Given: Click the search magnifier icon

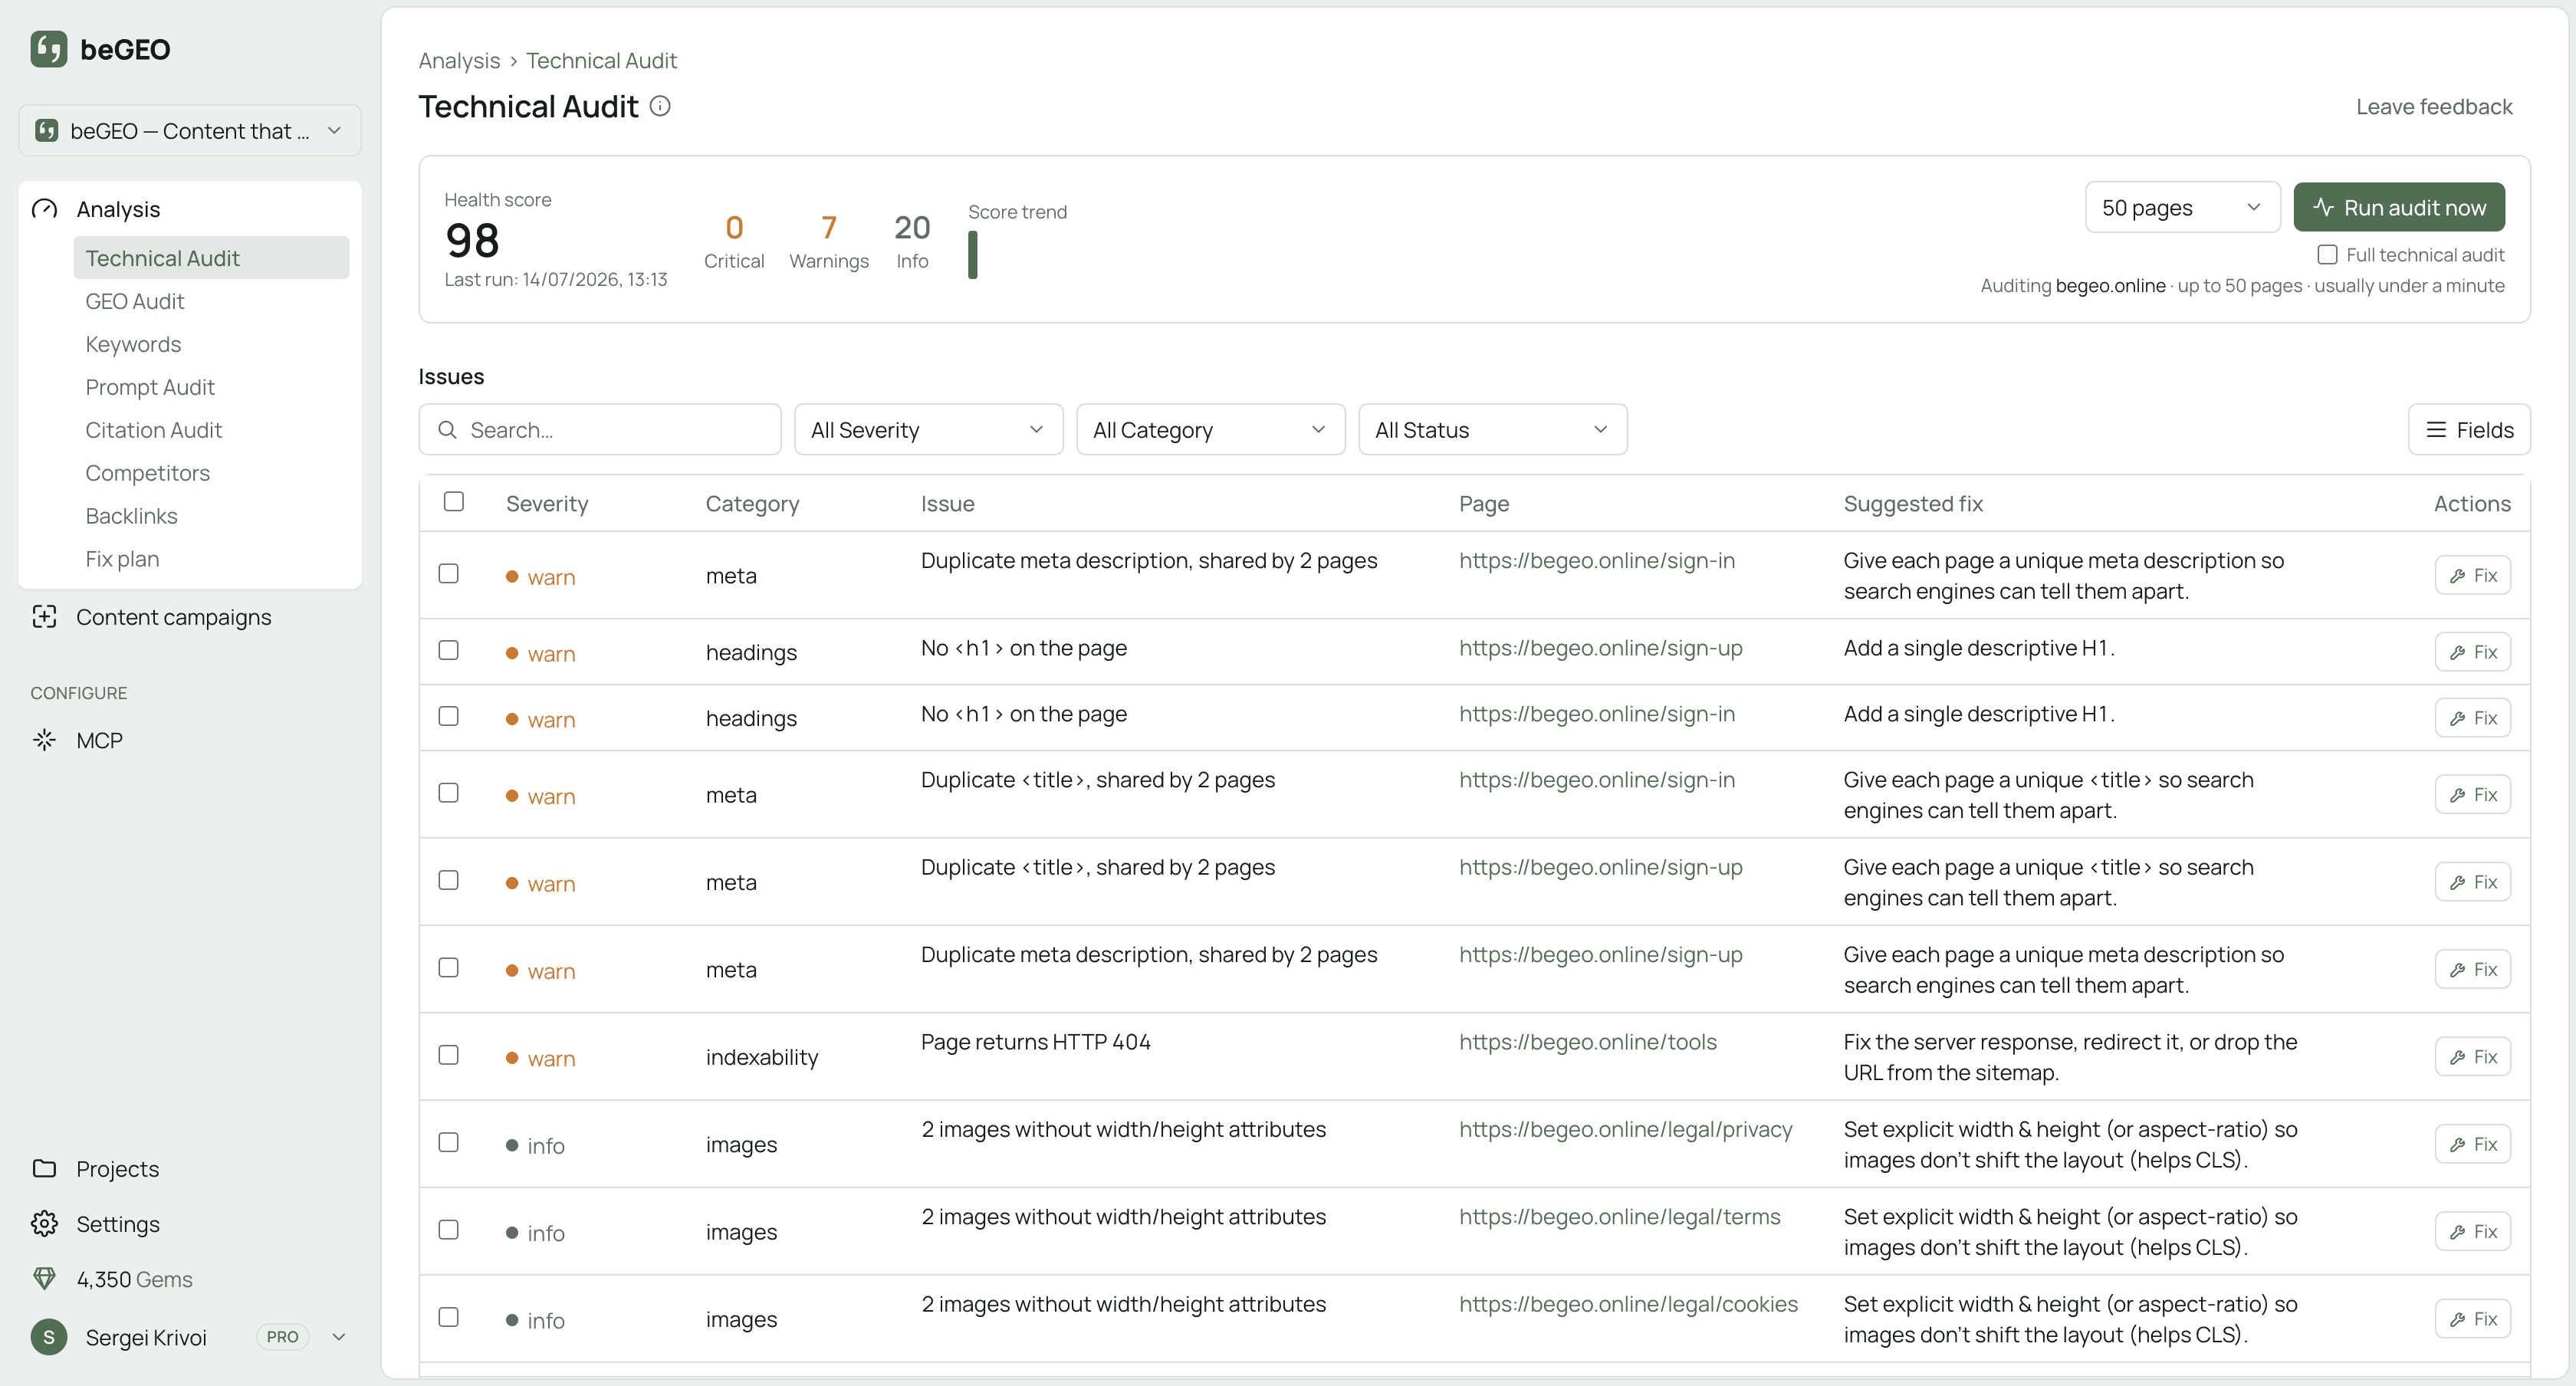Looking at the screenshot, I should (x=447, y=429).
